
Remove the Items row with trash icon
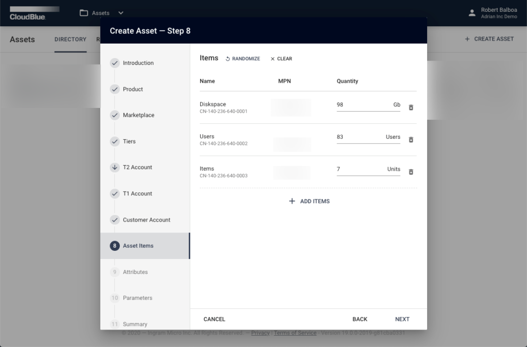pyautogui.click(x=411, y=172)
